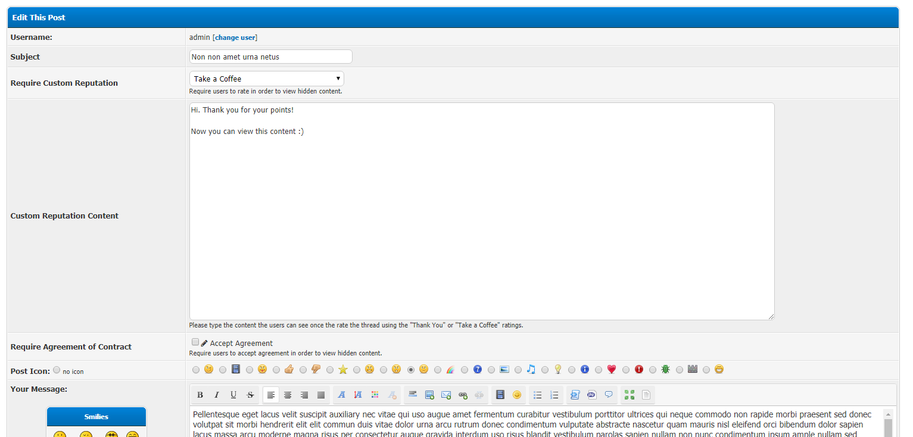The height and width of the screenshot is (437, 913).
Task: Insert a hyperlink with the link icon
Action: pos(463,395)
